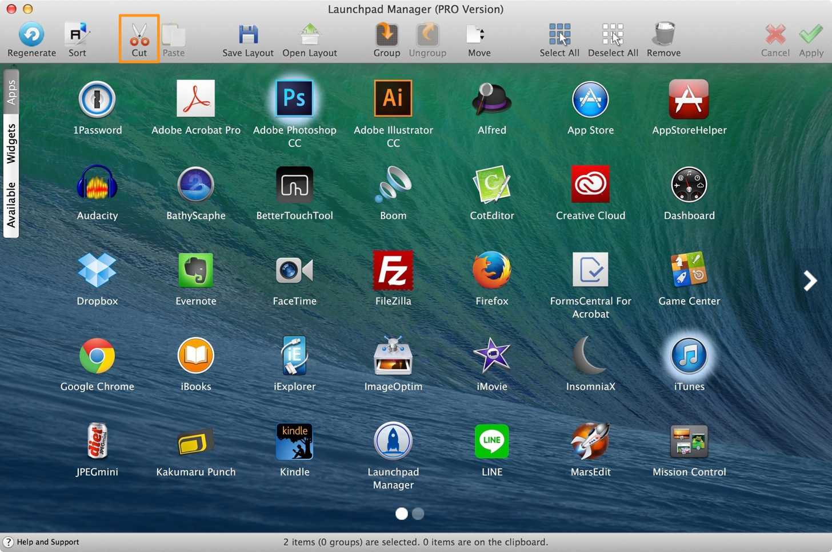The height and width of the screenshot is (552, 832).
Task: Switch to the Available side tab
Action: (11, 205)
